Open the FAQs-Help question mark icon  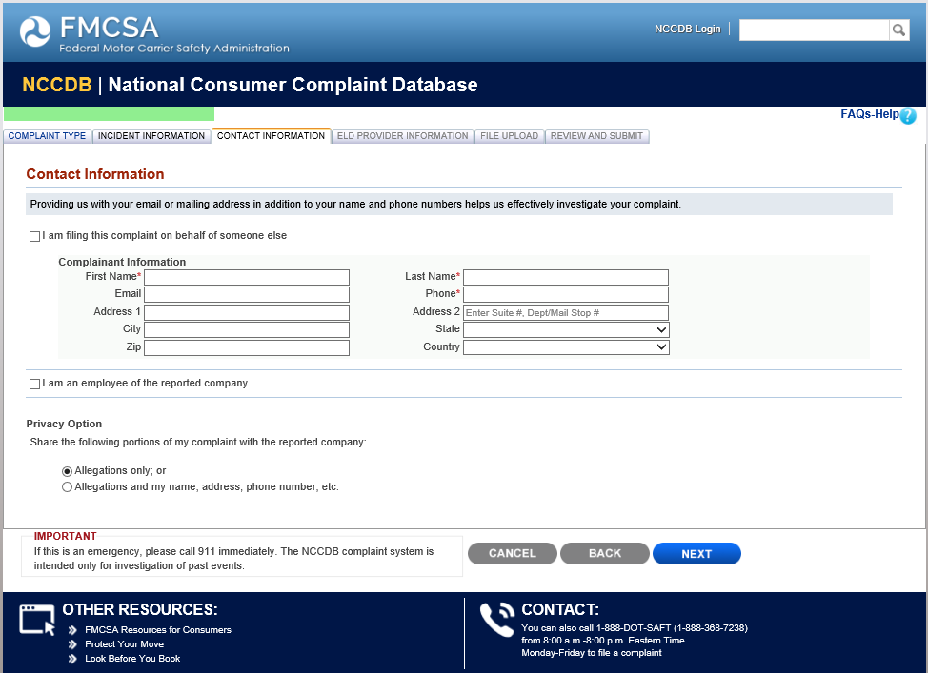coord(908,115)
